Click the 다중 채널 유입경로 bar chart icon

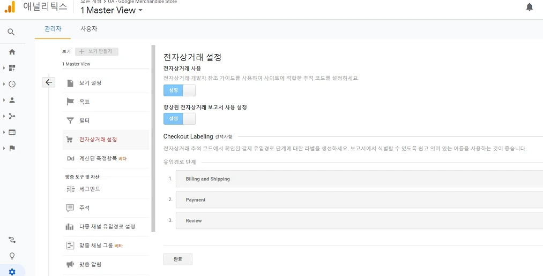(x=70, y=227)
